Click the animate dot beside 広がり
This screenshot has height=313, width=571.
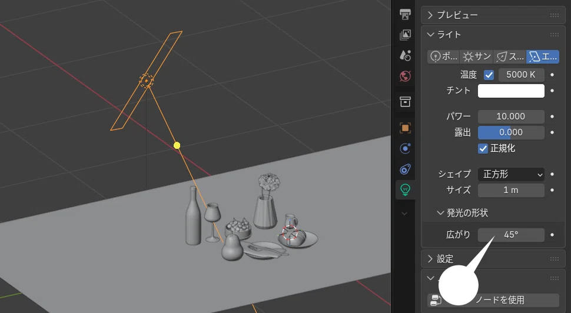(x=552, y=235)
